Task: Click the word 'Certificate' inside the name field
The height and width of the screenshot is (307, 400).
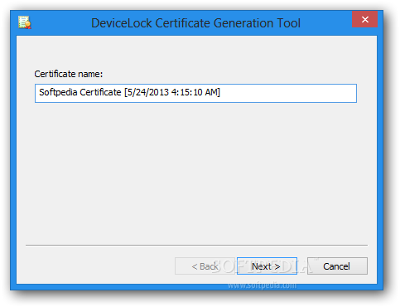Action: [x=100, y=92]
